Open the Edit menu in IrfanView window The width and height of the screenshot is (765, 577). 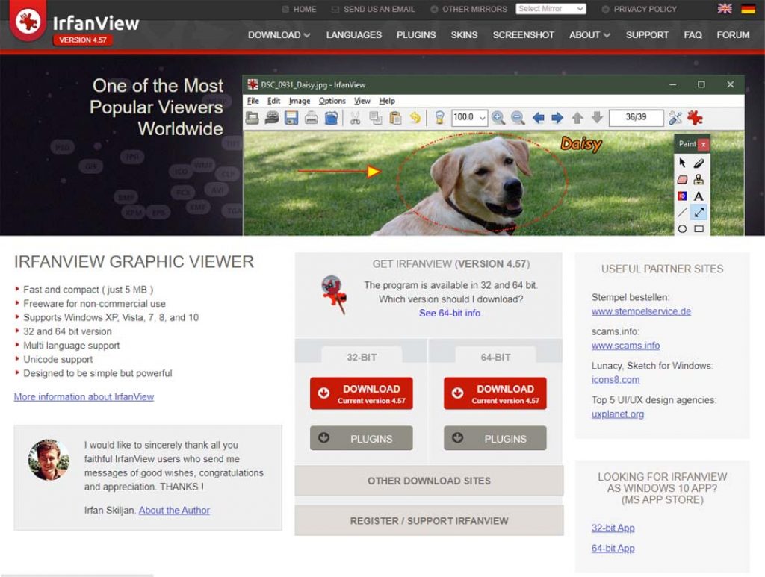(x=273, y=101)
